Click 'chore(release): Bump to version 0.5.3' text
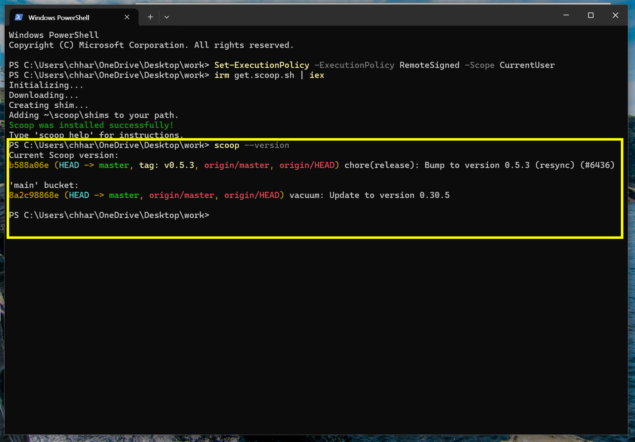 click(437, 165)
